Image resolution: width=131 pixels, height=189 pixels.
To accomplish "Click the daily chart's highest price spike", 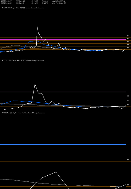I will click(37, 27).
